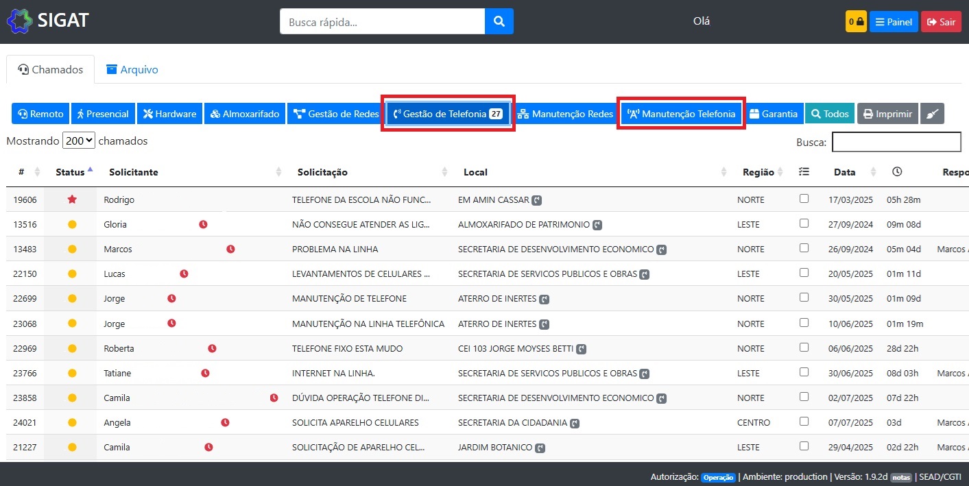Filter by Manutenção Telefonia button
Viewport: 969px width, 486px height.
[x=681, y=114]
